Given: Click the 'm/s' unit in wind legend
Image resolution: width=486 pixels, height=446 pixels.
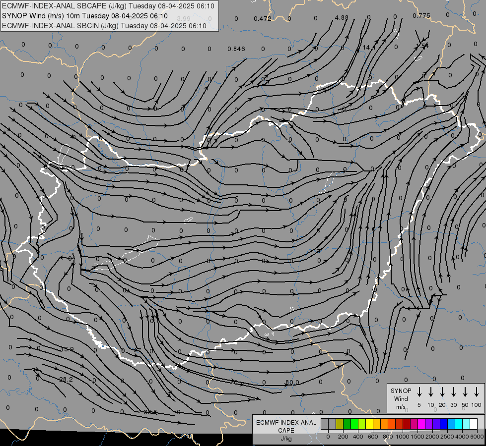Looking at the screenshot, I should [x=401, y=407].
